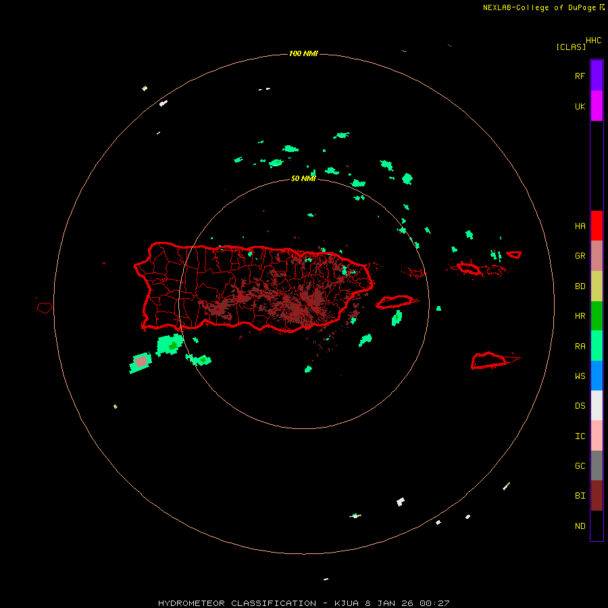The width and height of the screenshot is (608, 608).
Task: Click the Vieques island outline
Action: (x=395, y=302)
